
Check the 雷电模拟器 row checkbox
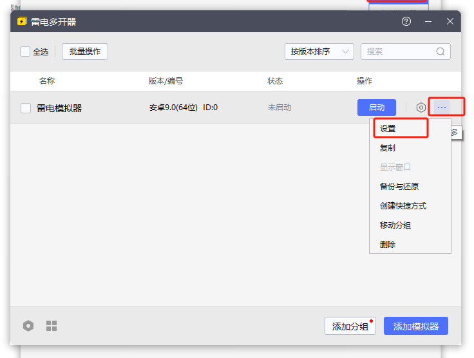tap(26, 108)
